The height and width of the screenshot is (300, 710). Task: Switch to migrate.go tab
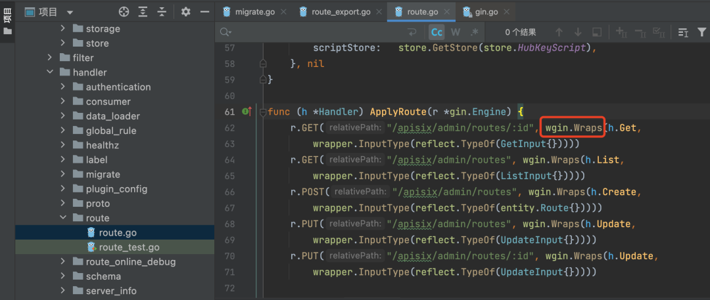(255, 12)
